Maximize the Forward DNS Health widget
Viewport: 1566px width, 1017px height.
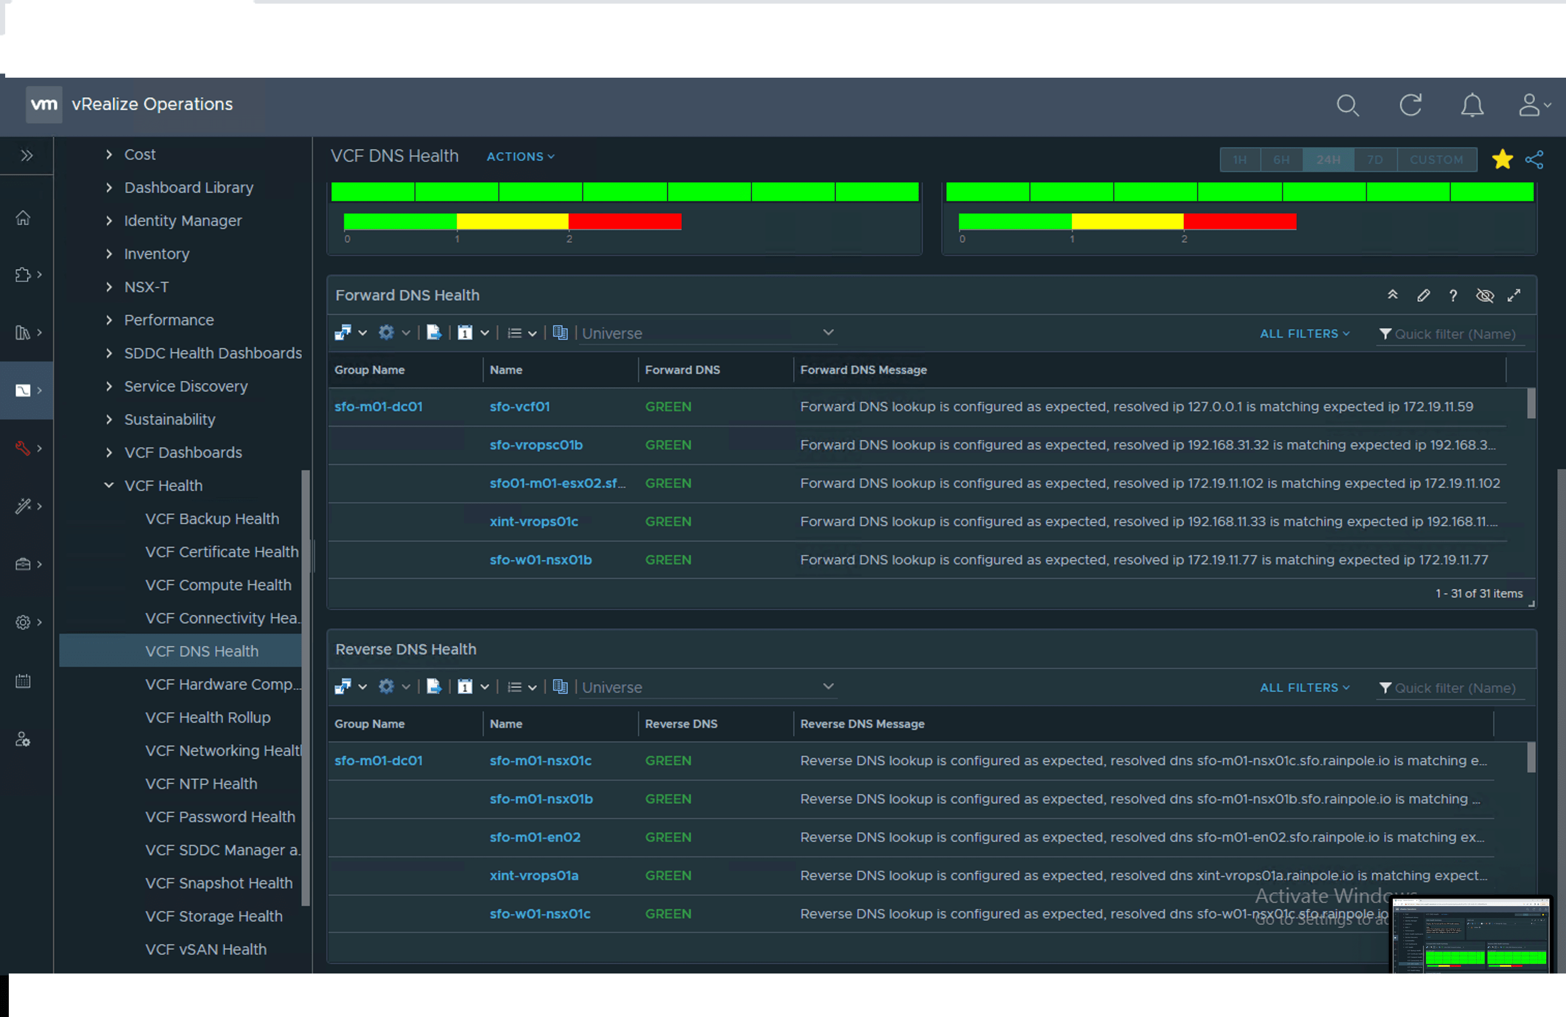tap(1514, 295)
